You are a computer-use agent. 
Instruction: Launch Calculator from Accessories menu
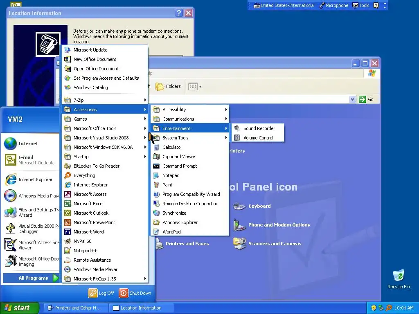click(x=190, y=147)
